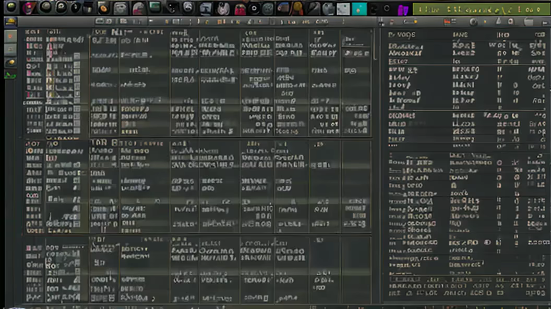
Task: Toggle the second checkbox in top-left table
Action: 77,64
